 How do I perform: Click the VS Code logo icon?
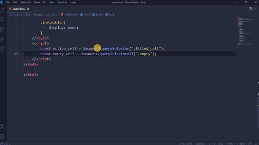1,2
